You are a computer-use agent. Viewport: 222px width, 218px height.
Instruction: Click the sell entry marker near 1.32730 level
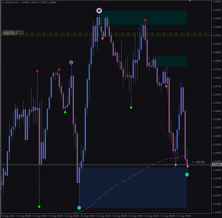167,86
